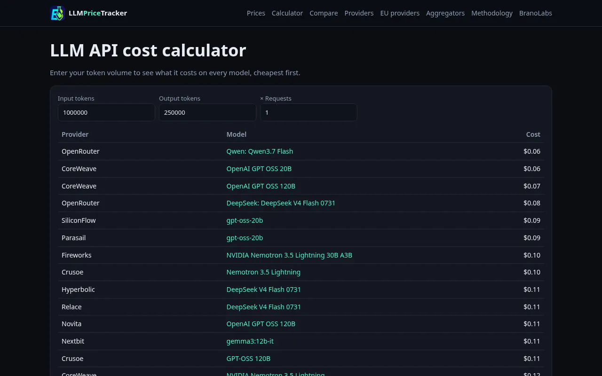Viewport: 602px width, 376px height.
Task: Click the LLMPriceTracker site title
Action: tap(98, 13)
